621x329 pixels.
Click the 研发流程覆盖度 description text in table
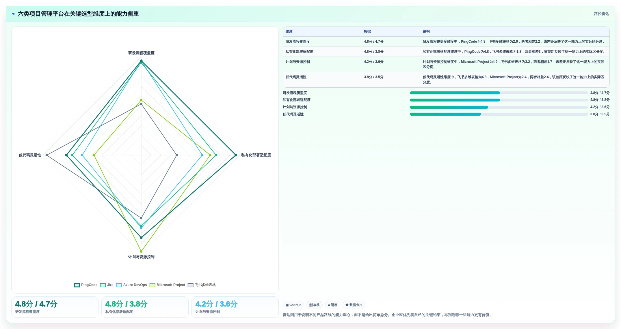pos(514,42)
